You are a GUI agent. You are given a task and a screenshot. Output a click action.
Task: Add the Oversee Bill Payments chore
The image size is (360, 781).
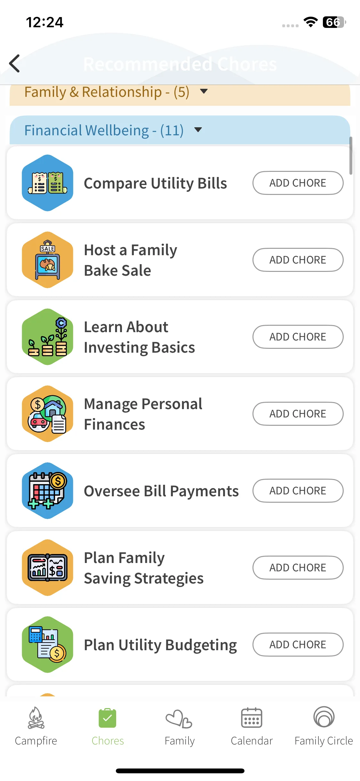[298, 491]
